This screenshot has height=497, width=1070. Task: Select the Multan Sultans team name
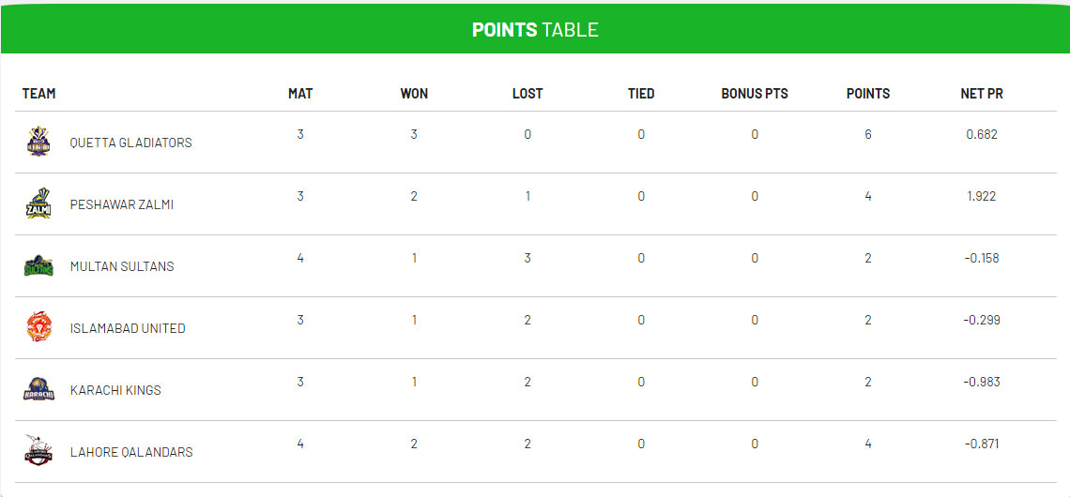coord(122,266)
